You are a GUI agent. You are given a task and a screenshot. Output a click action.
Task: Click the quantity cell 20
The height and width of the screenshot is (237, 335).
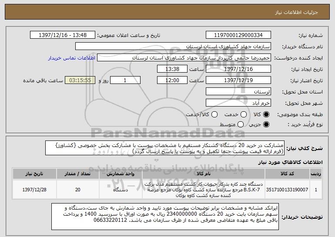(77, 190)
